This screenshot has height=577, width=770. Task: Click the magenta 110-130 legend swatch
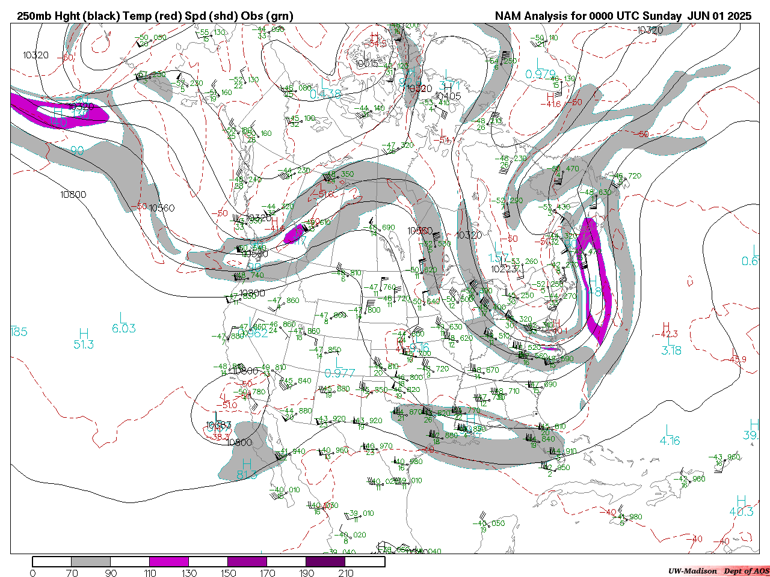coord(169,562)
